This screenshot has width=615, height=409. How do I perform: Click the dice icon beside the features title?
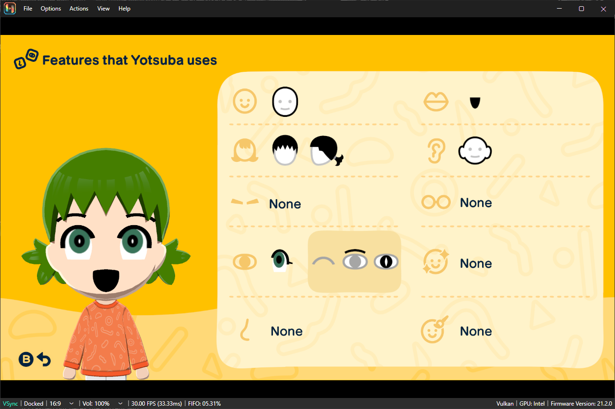click(x=26, y=59)
